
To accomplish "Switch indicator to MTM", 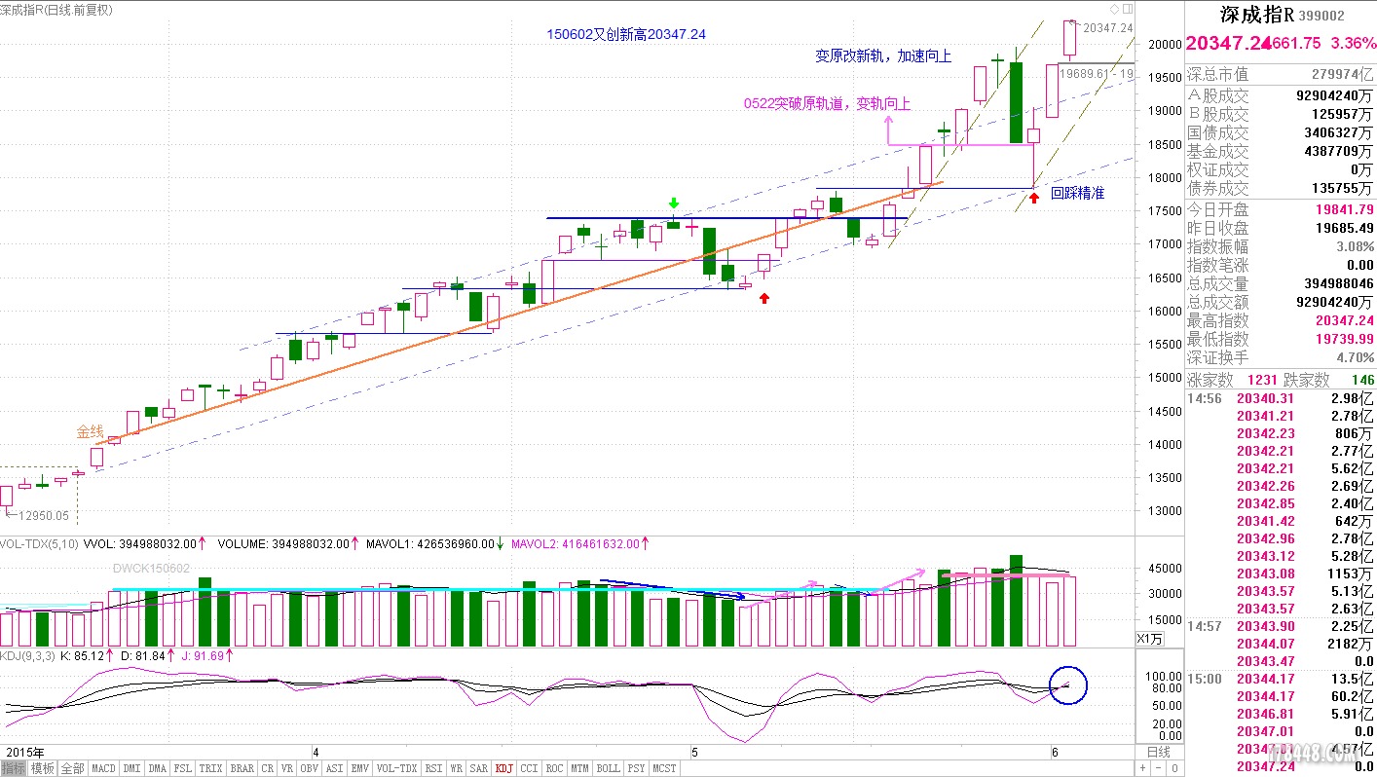I will [579, 768].
